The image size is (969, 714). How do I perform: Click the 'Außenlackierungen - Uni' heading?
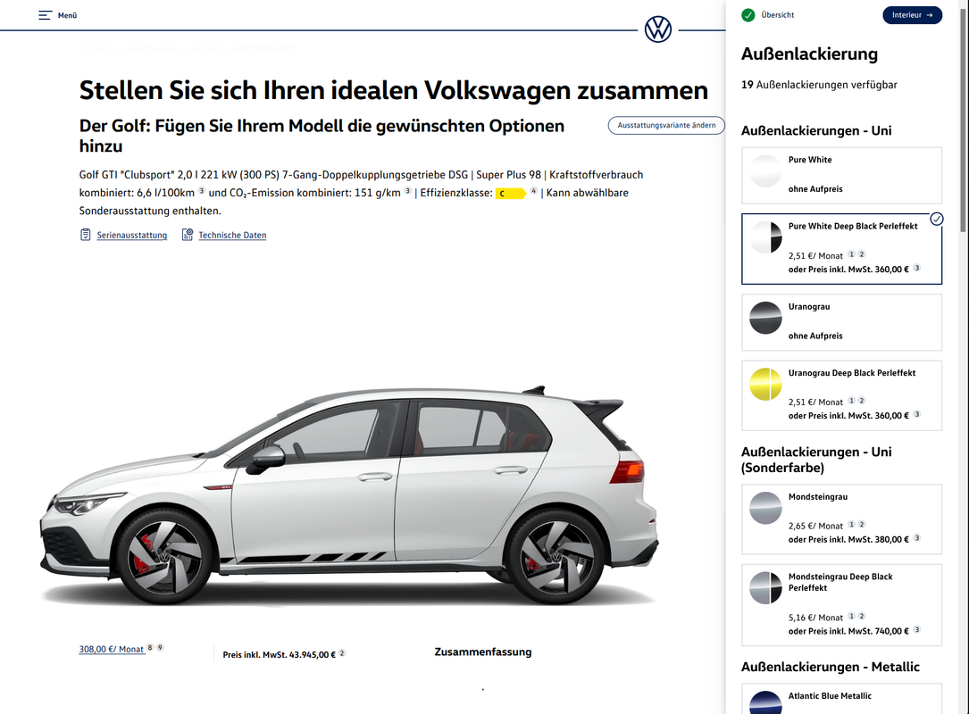click(x=816, y=130)
